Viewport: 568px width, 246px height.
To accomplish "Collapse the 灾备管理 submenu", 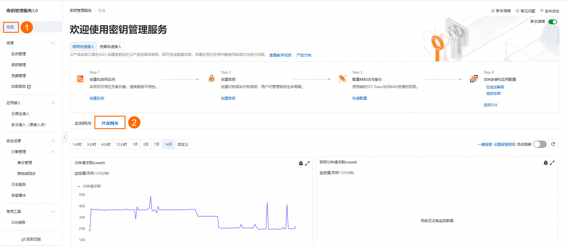I will [53, 152].
